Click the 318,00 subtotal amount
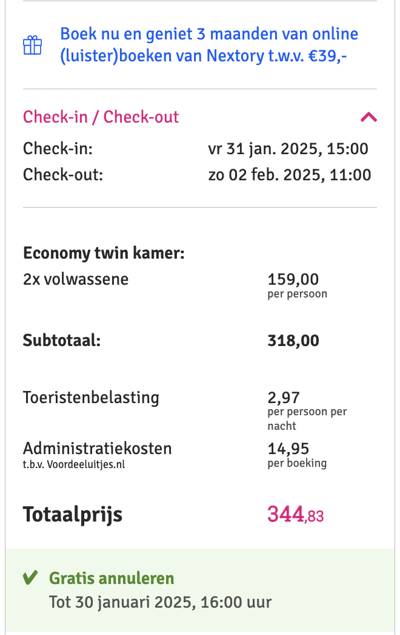The image size is (400, 635). pyautogui.click(x=293, y=341)
